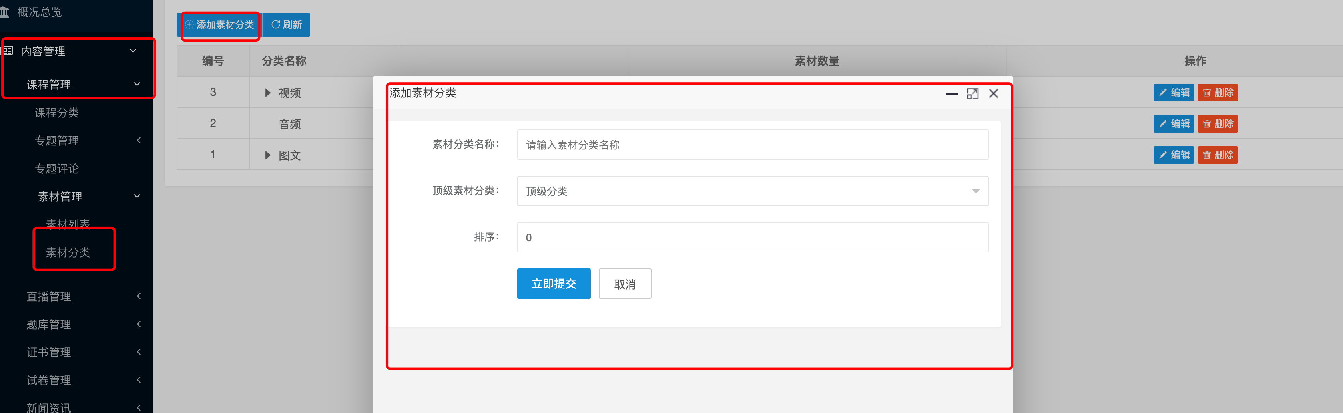Focus the 素材分类名称 input field
Viewport: 1343px width, 413px height.
752,145
